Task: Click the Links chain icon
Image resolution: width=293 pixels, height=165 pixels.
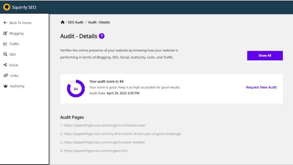Action: 5,75
